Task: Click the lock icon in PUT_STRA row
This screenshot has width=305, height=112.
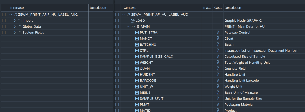Action: click(218, 33)
